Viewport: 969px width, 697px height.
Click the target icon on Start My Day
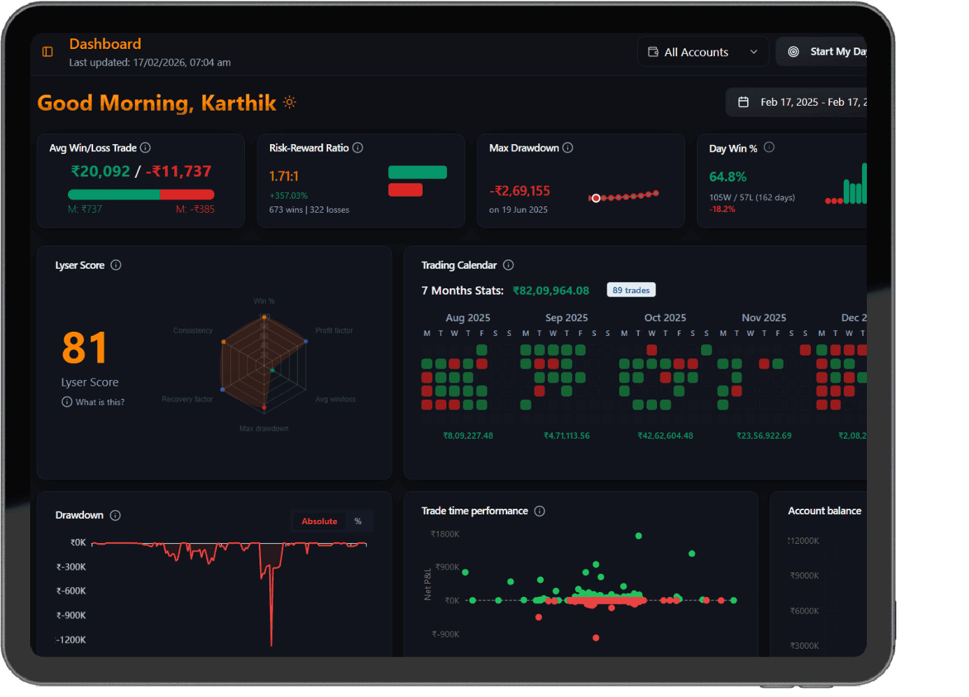793,52
